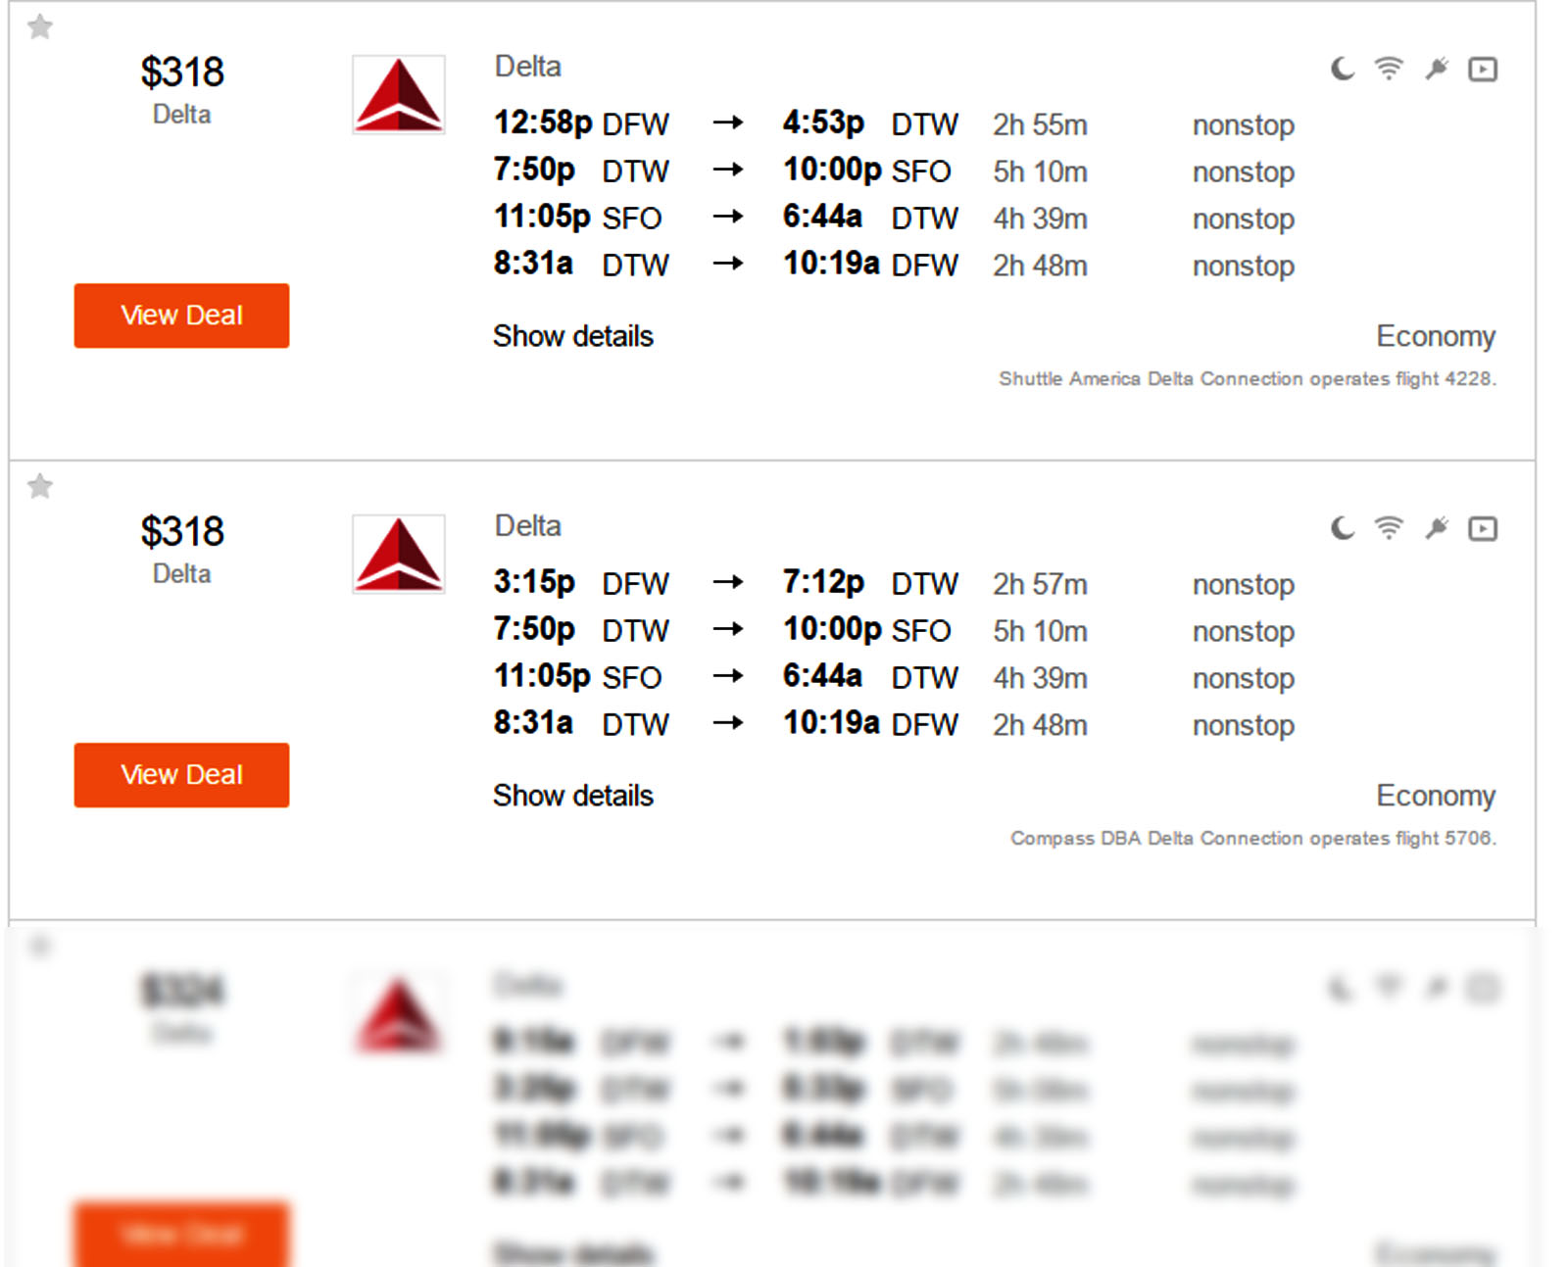Open the in-flight entertainment icon on top result
1568x1267 pixels.
pyautogui.click(x=1483, y=69)
